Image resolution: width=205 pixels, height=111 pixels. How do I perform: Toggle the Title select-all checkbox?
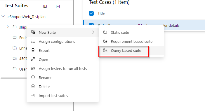91,13
